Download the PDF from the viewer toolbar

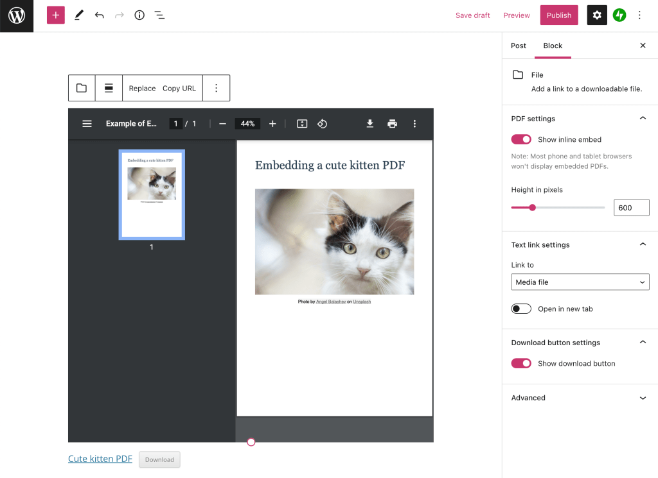(369, 123)
